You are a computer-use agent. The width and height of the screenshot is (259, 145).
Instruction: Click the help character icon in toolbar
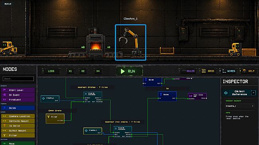click(x=244, y=71)
